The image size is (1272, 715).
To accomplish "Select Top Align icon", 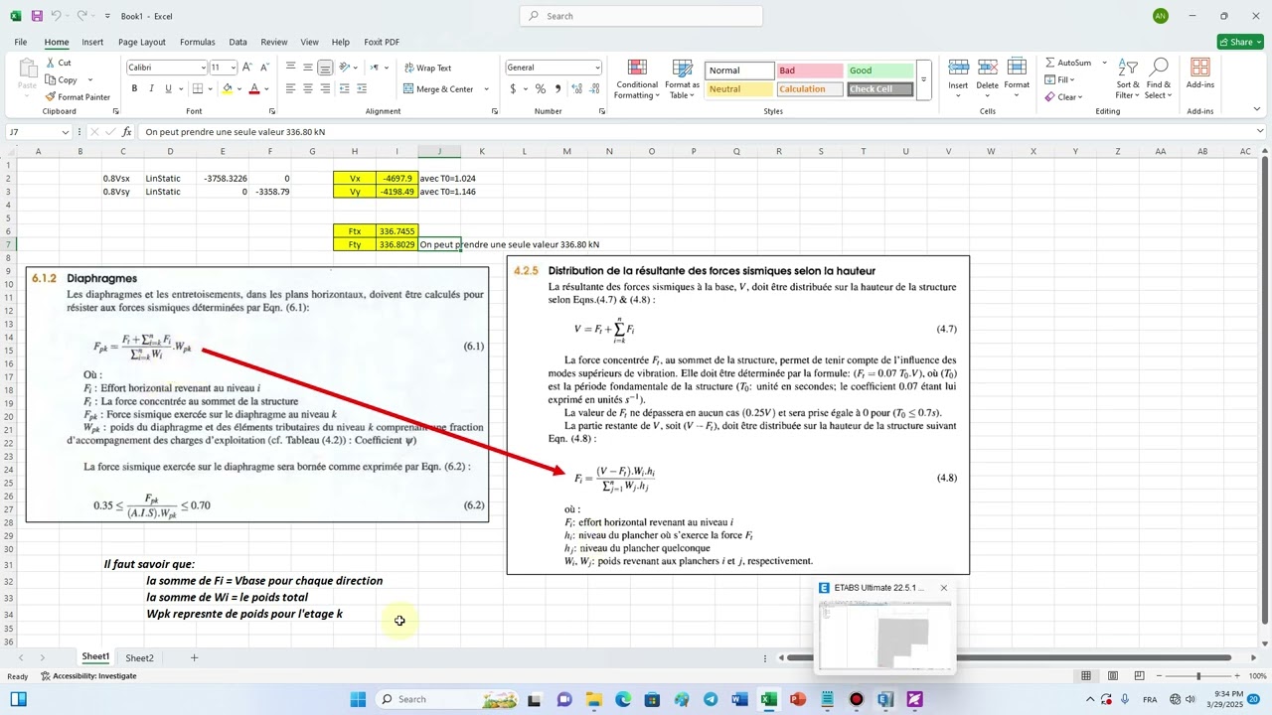I will (x=290, y=68).
